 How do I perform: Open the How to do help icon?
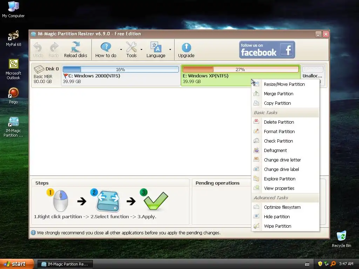(106, 47)
